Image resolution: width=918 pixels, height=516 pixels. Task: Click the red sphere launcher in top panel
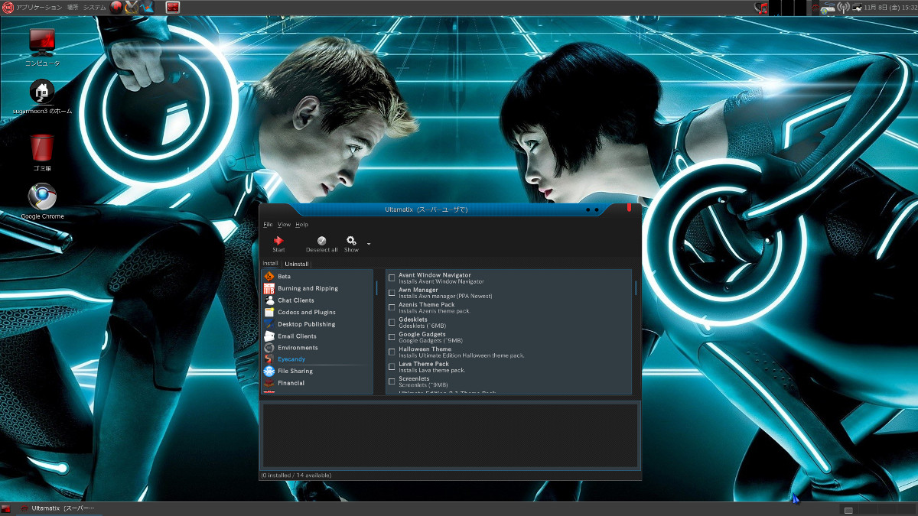(x=116, y=8)
